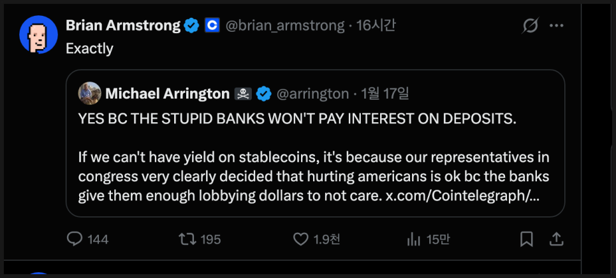Open the three-dot more options menu

556,26
